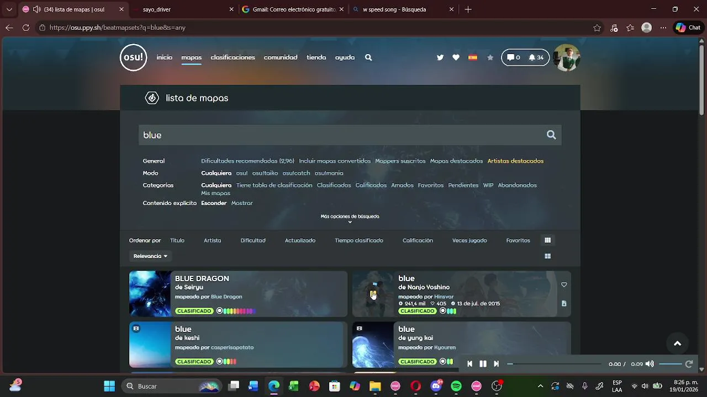This screenshot has height=397, width=707.
Task: Sort results by Dificultad
Action: pos(253,240)
